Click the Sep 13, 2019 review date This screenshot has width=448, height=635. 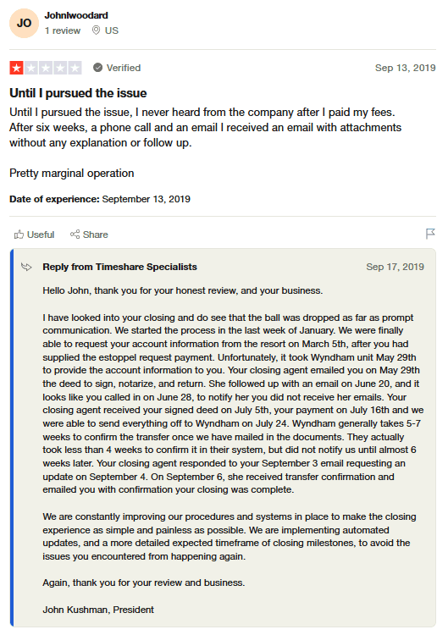coord(405,68)
